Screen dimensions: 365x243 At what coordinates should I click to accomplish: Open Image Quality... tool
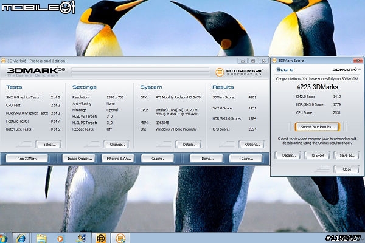click(x=78, y=159)
